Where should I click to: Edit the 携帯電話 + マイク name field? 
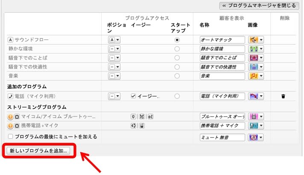point(222,125)
